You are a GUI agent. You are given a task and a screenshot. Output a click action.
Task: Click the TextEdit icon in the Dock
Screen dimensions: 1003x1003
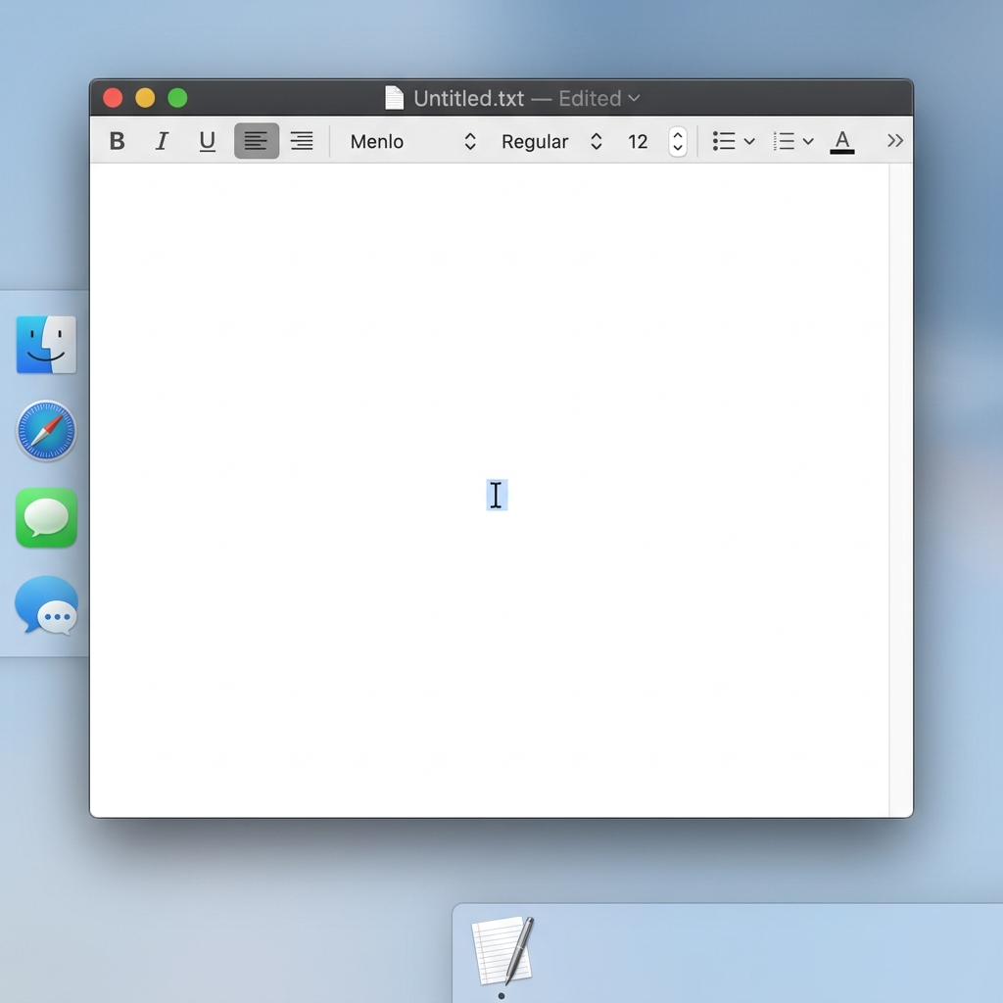click(502, 951)
